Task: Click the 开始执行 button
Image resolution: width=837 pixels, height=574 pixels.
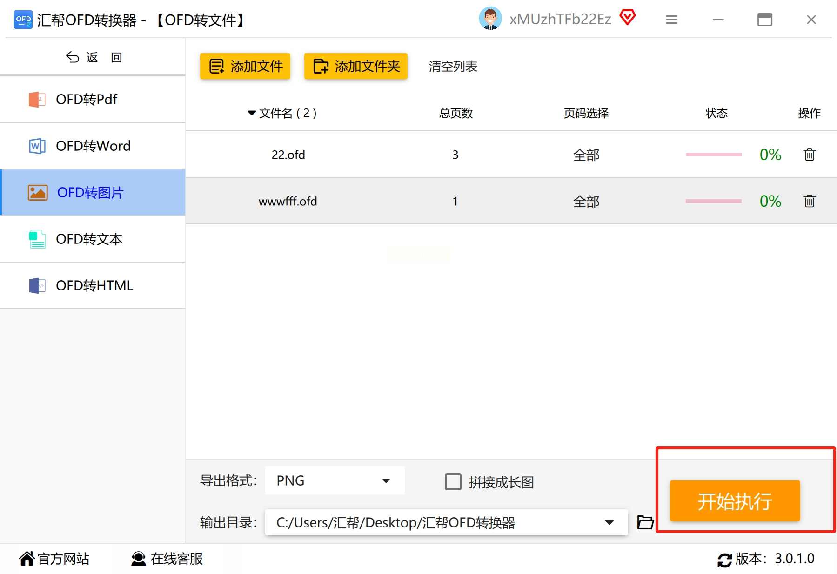Action: tap(735, 501)
